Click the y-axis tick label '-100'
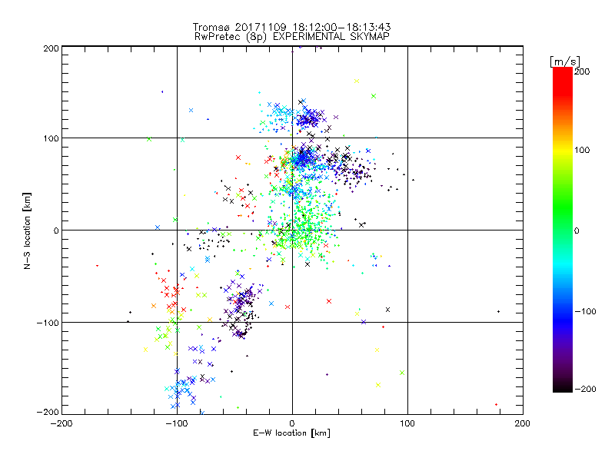Viewport: 615px width, 461px height. [48, 323]
